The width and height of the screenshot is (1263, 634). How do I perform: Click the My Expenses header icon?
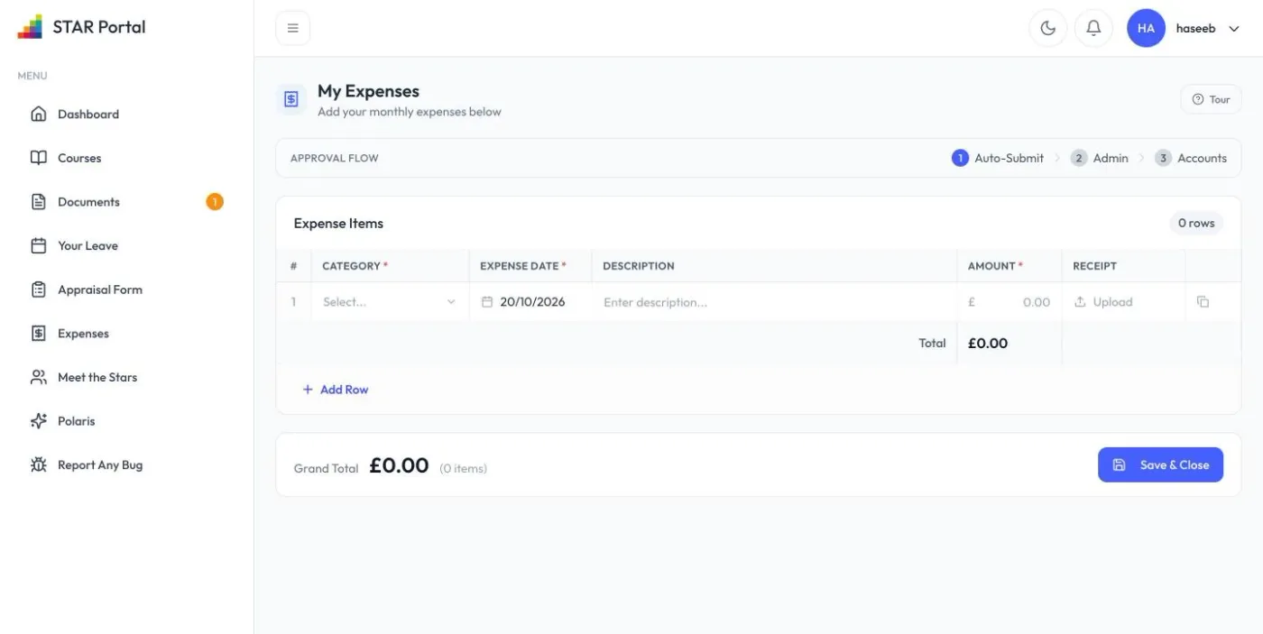[x=291, y=99]
